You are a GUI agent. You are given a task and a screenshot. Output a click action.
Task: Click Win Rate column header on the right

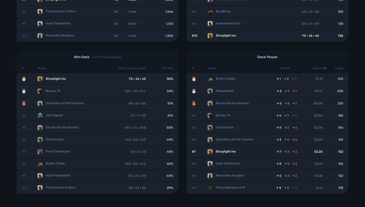point(168,68)
